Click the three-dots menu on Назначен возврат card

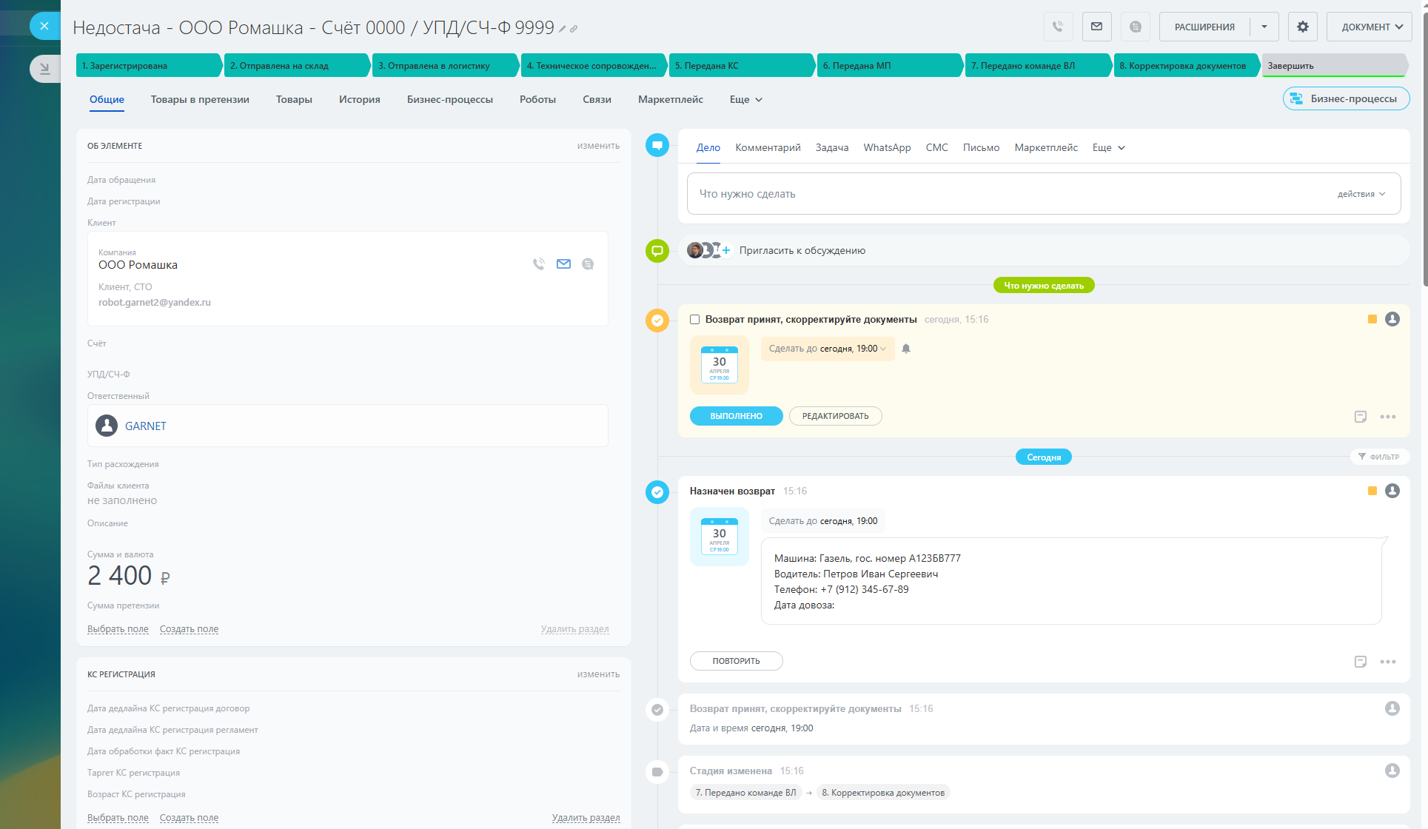pyautogui.click(x=1387, y=662)
